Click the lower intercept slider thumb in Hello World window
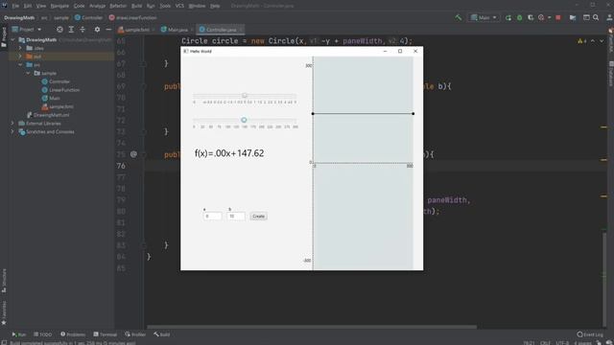The width and height of the screenshot is (614, 345). click(x=244, y=120)
